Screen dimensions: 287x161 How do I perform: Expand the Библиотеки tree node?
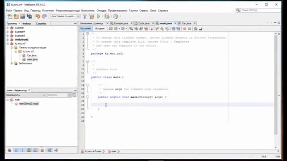(12, 64)
